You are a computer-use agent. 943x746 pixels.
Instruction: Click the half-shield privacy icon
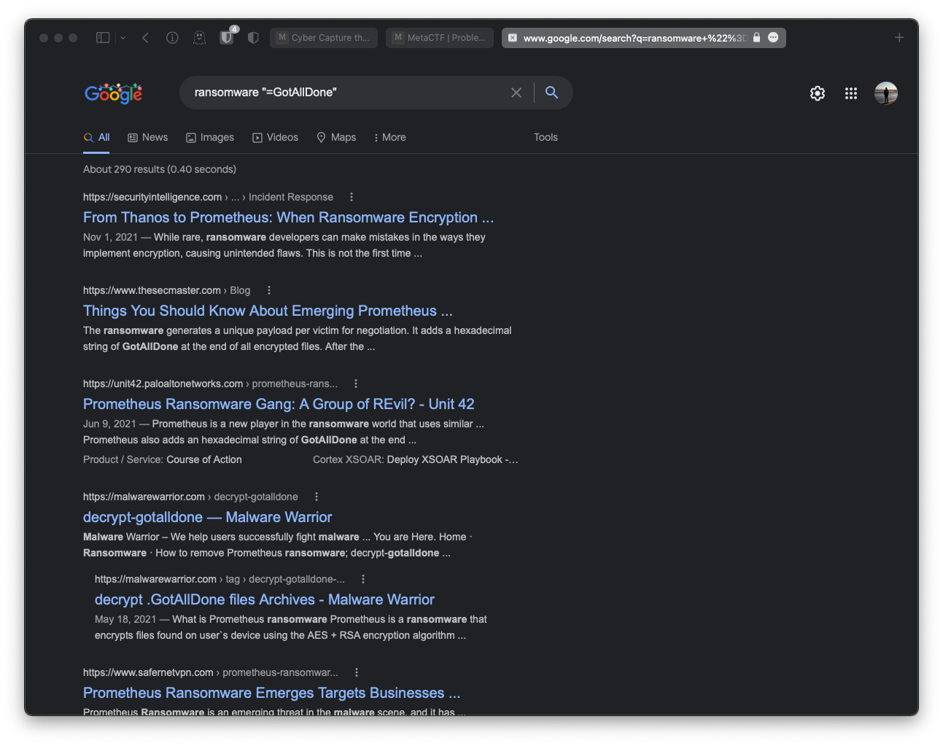pyautogui.click(x=253, y=37)
